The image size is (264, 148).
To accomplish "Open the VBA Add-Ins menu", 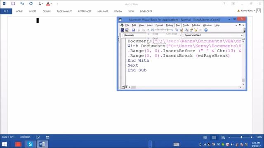I will (196, 25).
